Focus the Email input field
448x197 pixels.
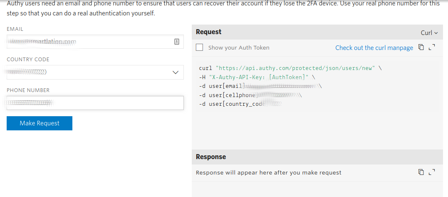tap(95, 42)
